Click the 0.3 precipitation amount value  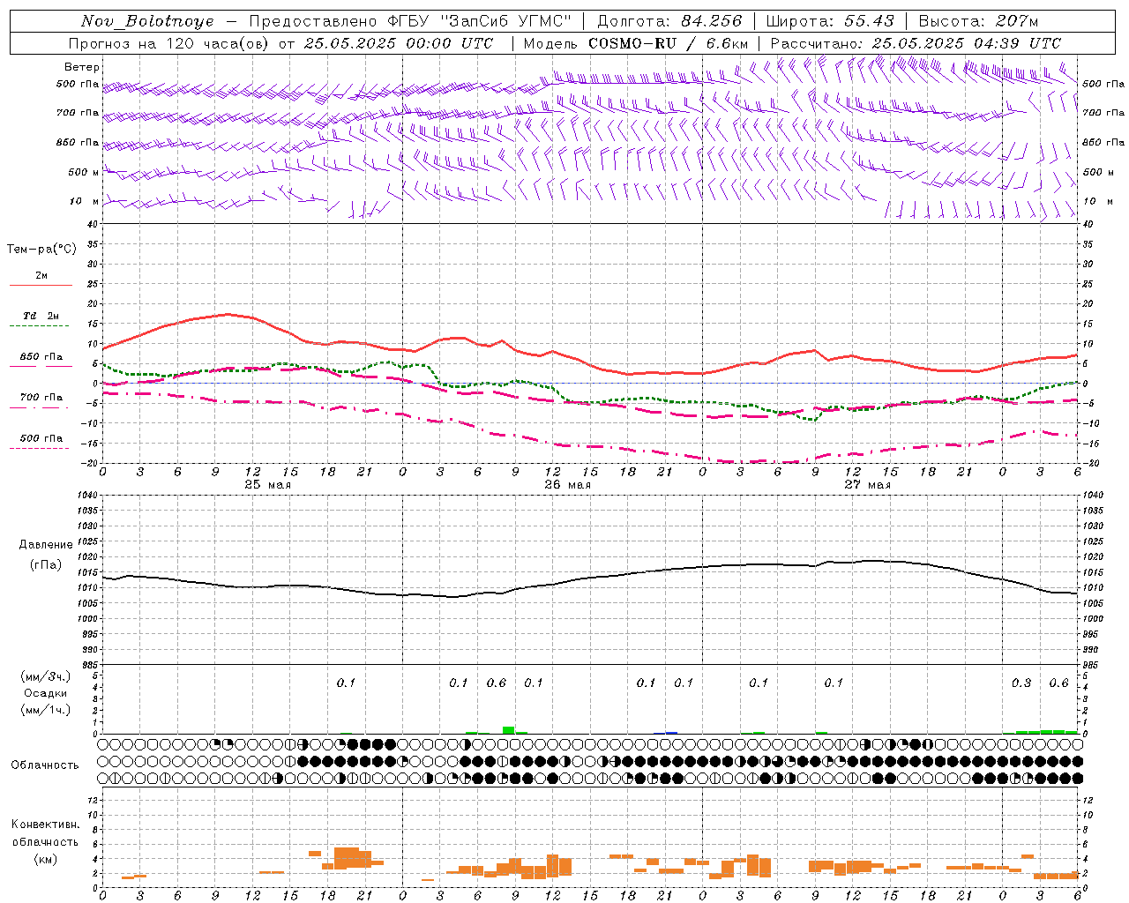coord(1021,683)
